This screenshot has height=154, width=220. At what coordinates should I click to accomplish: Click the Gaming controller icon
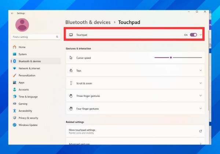click(14, 104)
